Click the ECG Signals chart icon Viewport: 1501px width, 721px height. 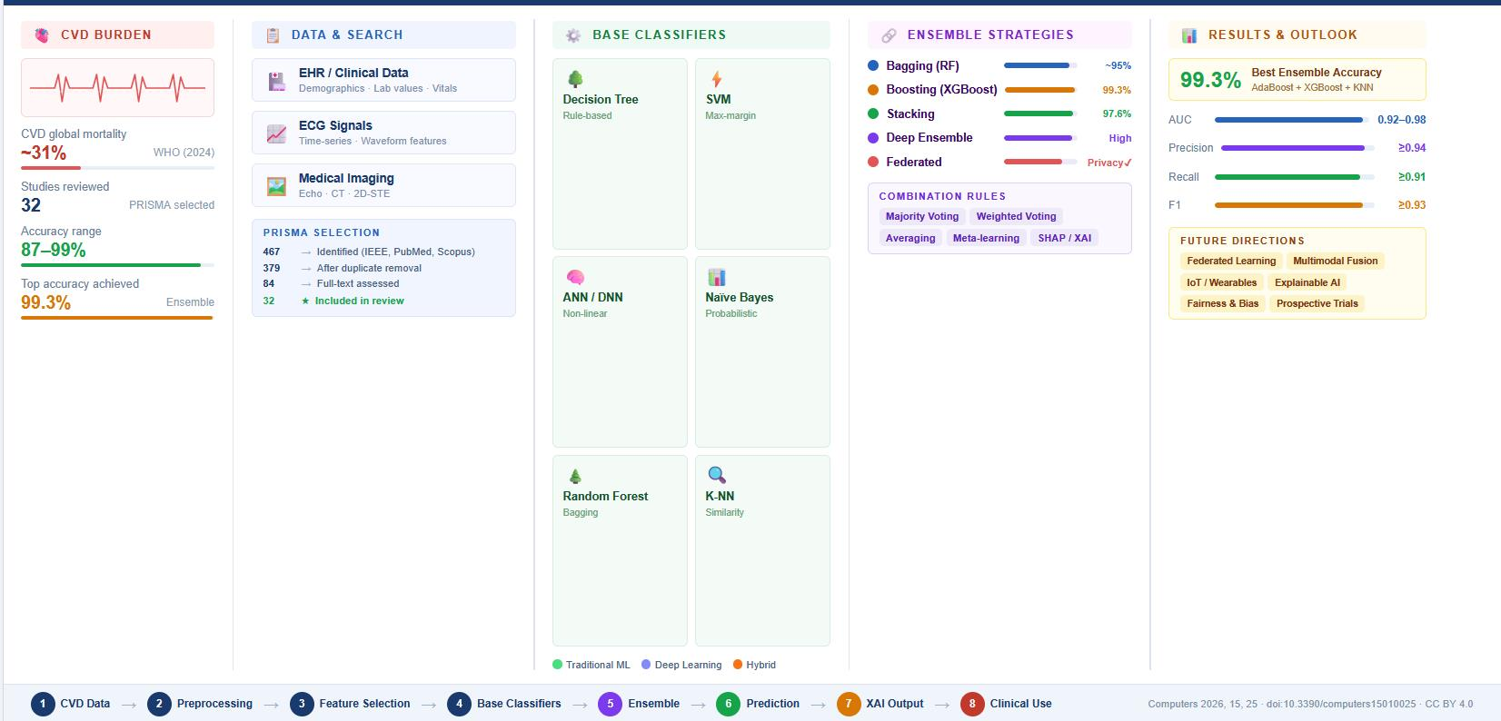tap(276, 133)
